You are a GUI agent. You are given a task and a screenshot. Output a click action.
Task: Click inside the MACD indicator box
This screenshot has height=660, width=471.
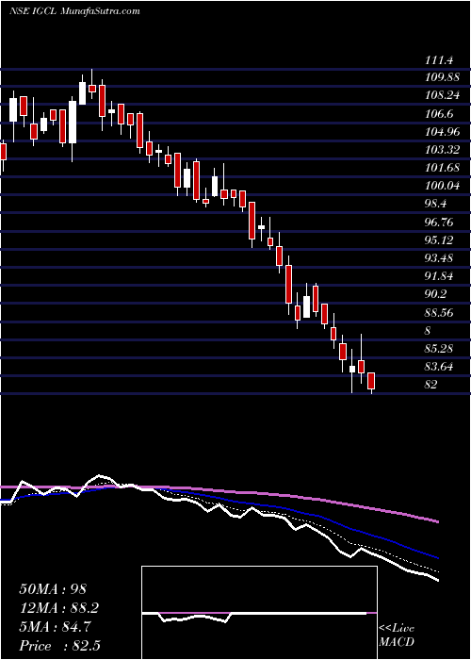pyautogui.click(x=259, y=613)
